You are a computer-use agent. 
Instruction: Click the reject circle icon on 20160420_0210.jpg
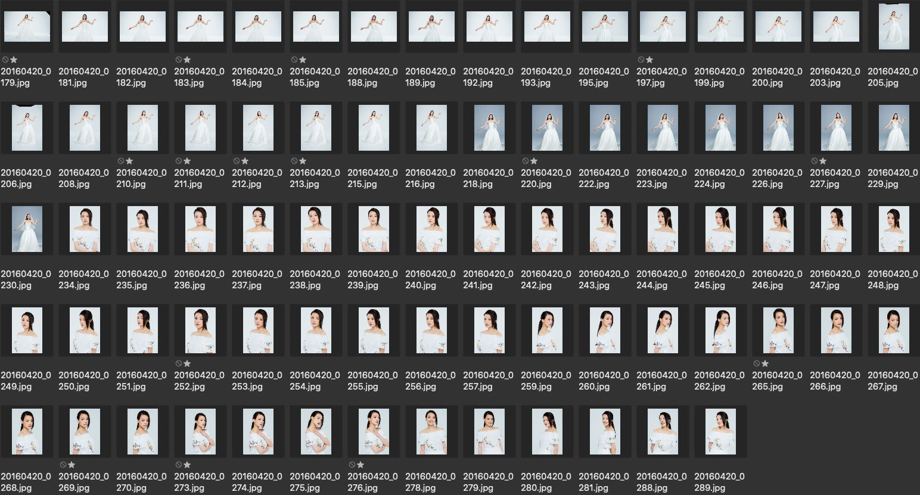pos(121,161)
